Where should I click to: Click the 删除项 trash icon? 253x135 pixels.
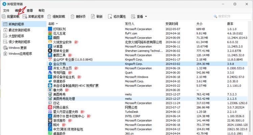pyautogui.click(x=72, y=17)
